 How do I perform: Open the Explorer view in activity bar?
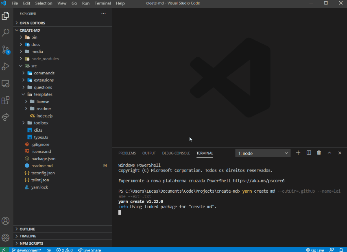6,16
